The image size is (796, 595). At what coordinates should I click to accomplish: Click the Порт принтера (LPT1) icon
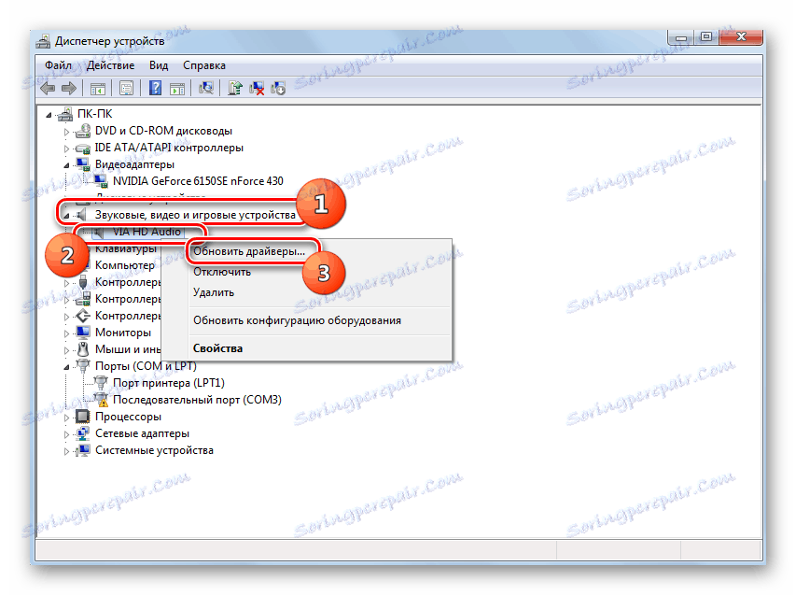[101, 383]
